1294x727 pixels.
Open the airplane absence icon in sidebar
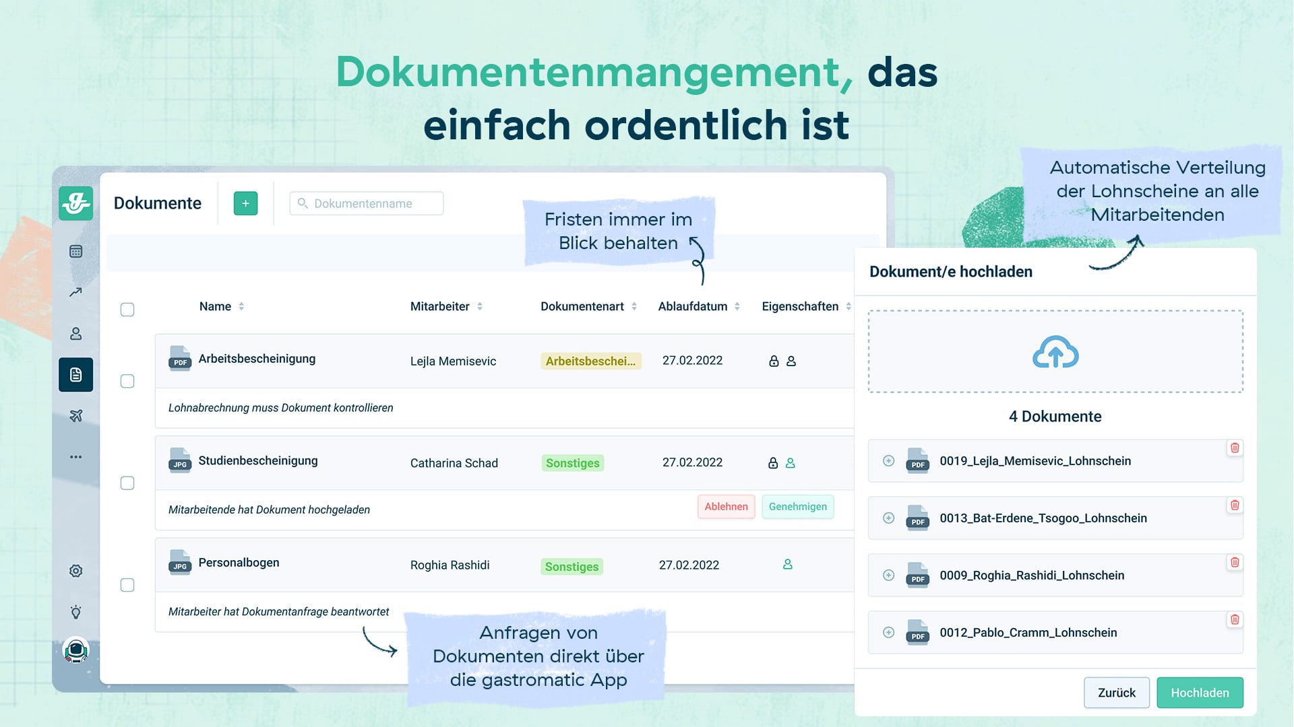pyautogui.click(x=75, y=415)
